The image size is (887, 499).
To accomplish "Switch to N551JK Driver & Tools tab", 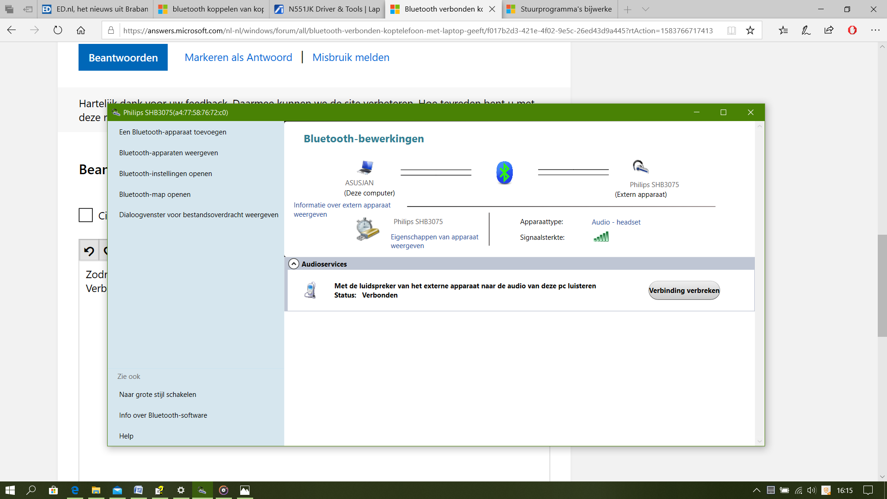I will 328,9.
